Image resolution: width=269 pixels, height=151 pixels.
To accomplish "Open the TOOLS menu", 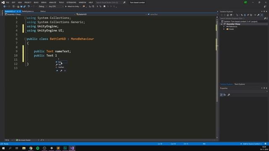I will click(x=61, y=3).
